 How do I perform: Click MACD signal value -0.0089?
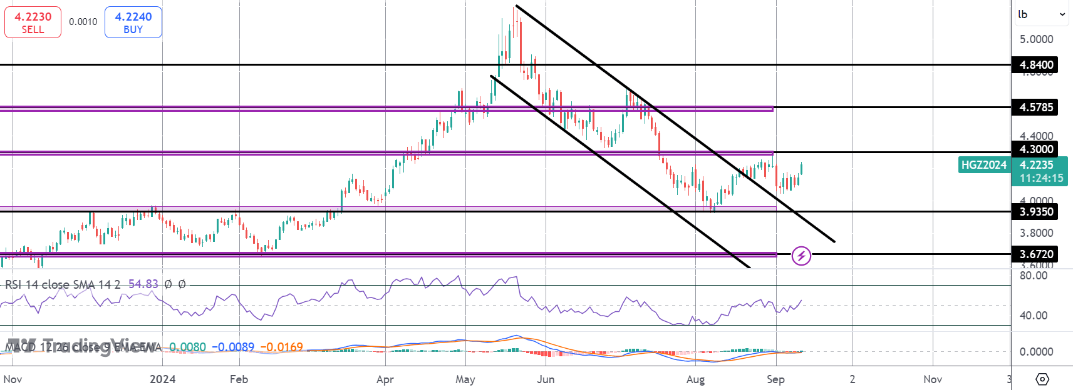coord(233,347)
